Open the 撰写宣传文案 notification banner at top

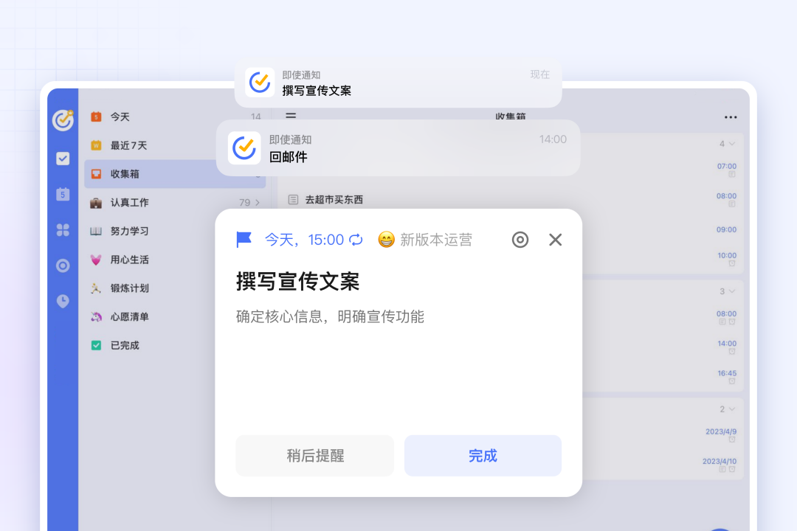click(x=398, y=82)
